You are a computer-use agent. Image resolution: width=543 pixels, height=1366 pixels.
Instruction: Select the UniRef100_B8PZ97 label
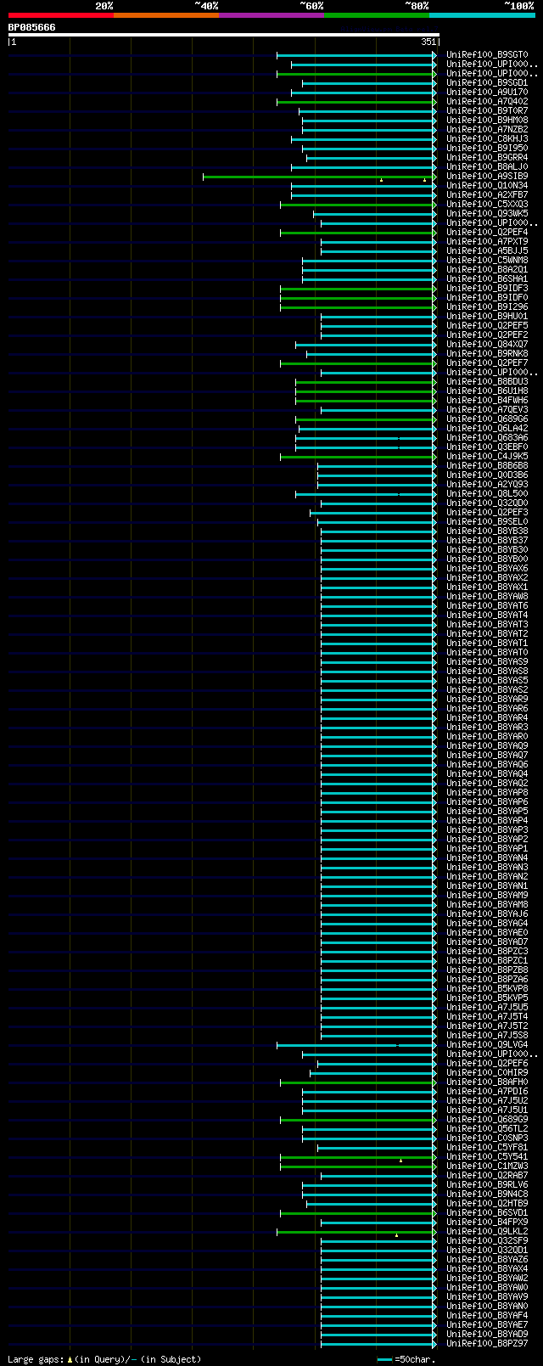487,1344
